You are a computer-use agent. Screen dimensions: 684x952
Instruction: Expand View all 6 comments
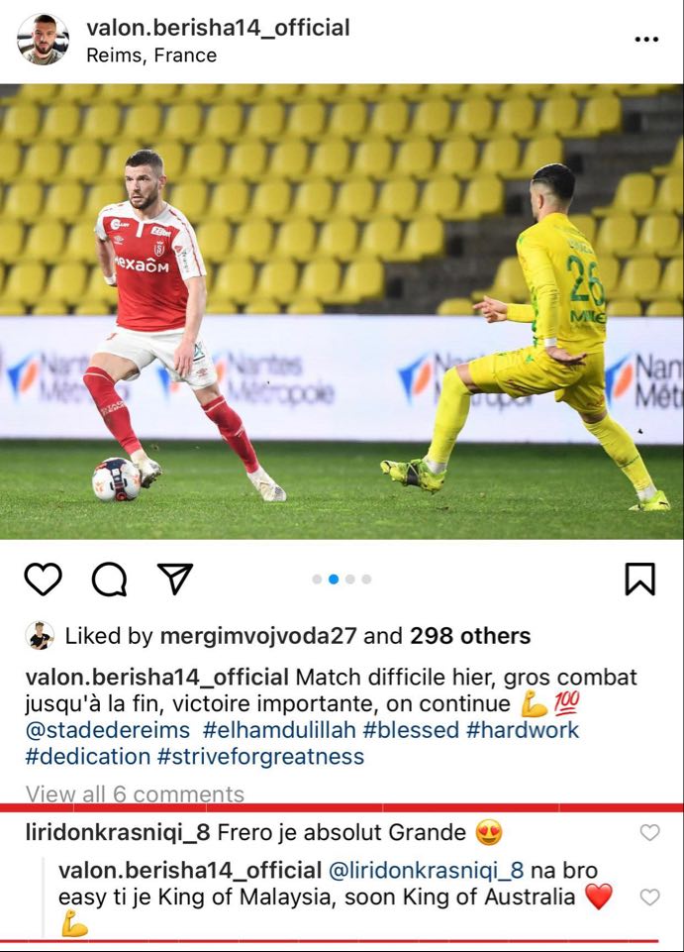coord(135,793)
